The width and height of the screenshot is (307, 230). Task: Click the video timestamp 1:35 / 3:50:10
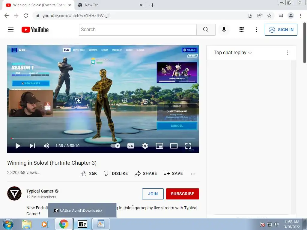coord(67,146)
